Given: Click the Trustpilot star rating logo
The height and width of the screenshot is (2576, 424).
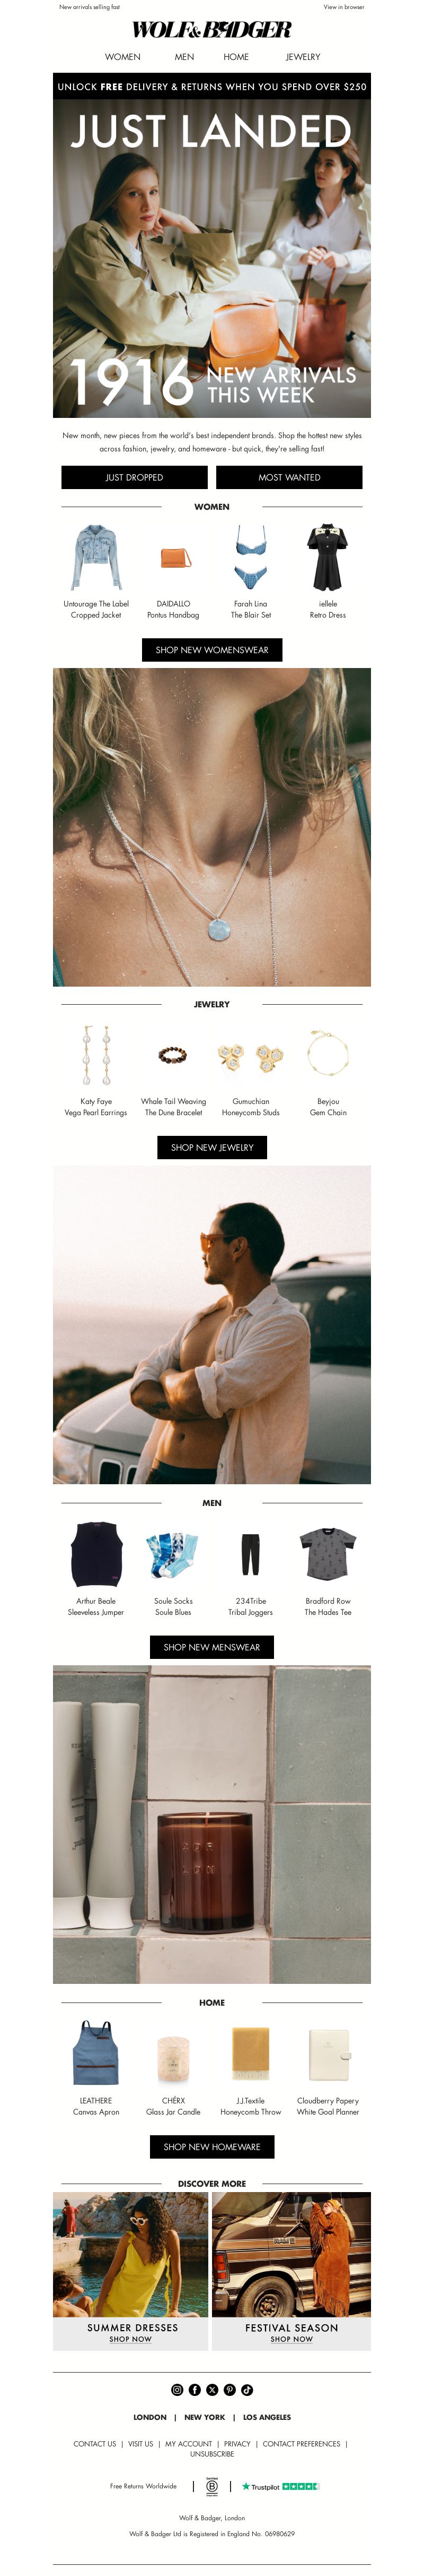Looking at the screenshot, I should coord(280,2486).
